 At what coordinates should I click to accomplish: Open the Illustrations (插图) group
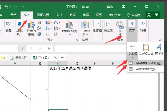[x=8, y=27]
